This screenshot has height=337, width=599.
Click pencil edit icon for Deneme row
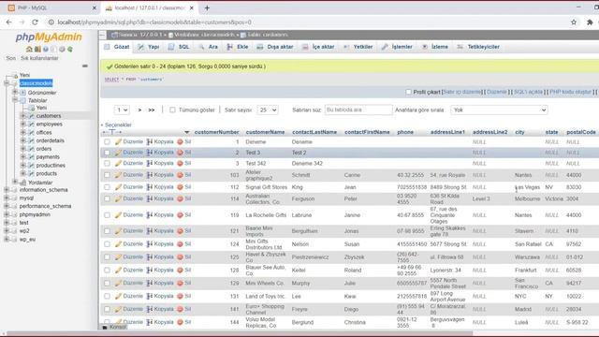pos(119,141)
